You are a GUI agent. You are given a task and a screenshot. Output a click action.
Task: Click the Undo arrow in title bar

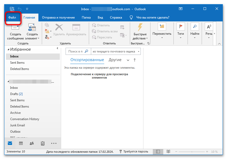20,9
